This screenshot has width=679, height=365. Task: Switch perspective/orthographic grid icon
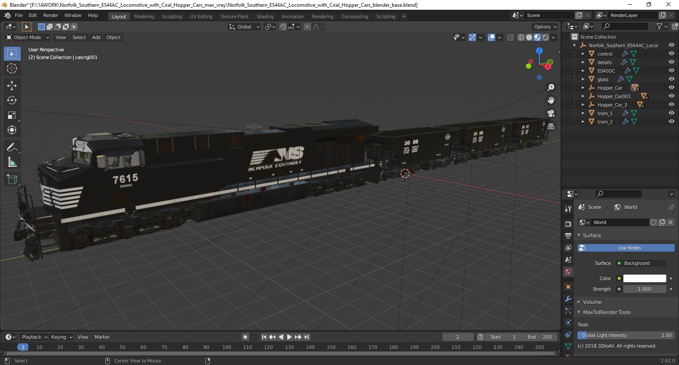(551, 126)
